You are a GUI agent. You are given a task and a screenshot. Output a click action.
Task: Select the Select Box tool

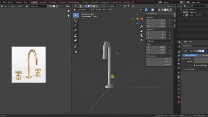pyautogui.click(x=76, y=15)
